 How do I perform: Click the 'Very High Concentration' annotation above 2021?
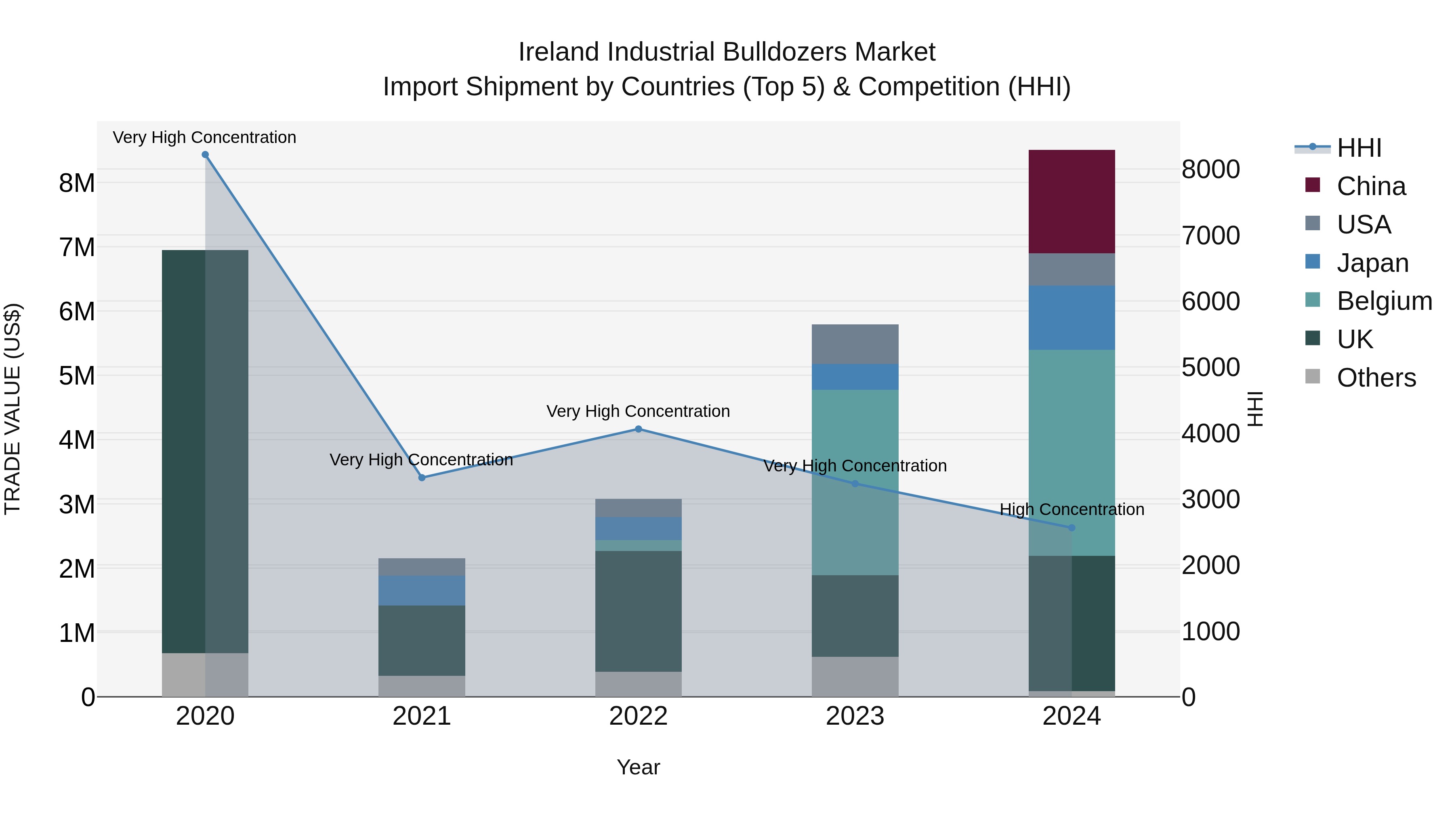(422, 460)
